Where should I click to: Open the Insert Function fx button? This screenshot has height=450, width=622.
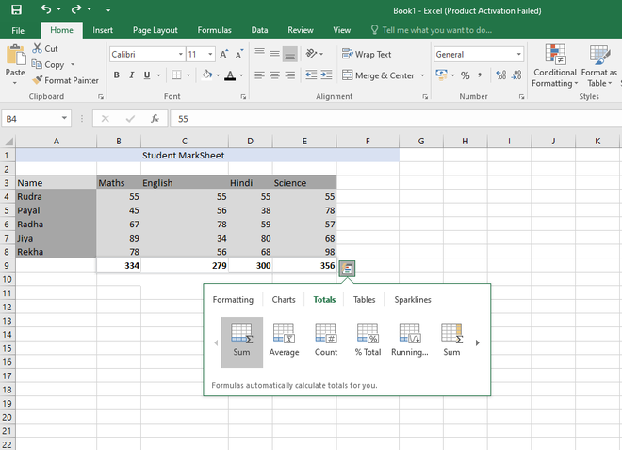[x=154, y=119]
